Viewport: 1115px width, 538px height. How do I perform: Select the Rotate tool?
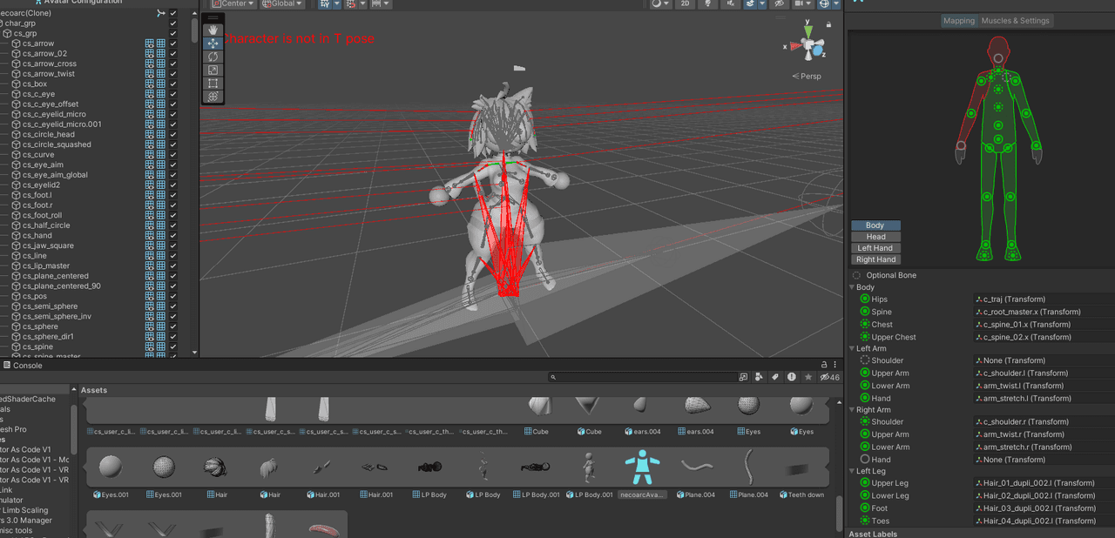(213, 57)
